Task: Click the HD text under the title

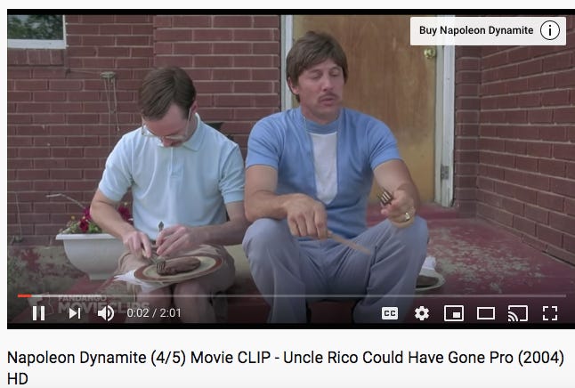Action: click(17, 379)
